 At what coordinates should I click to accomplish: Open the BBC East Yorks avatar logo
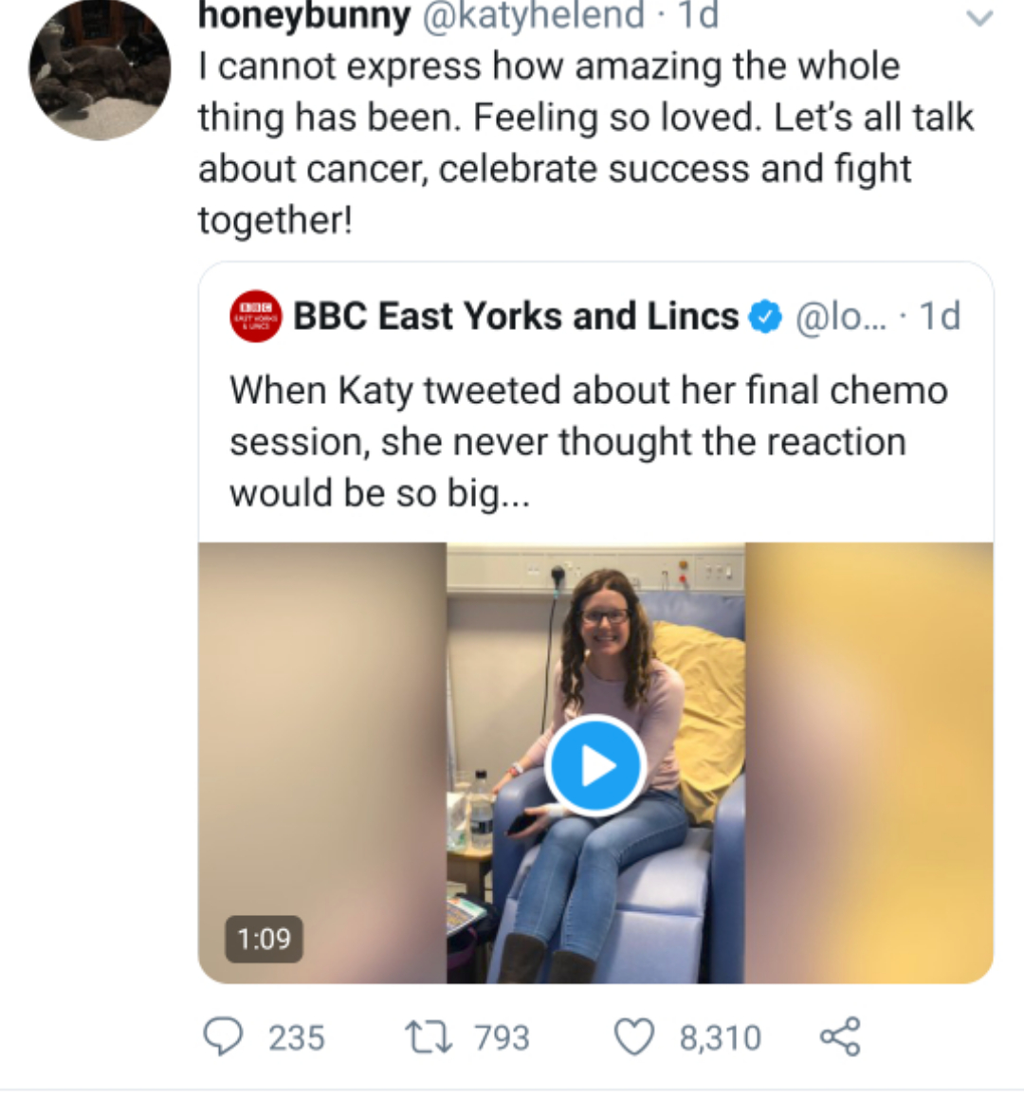[x=256, y=316]
